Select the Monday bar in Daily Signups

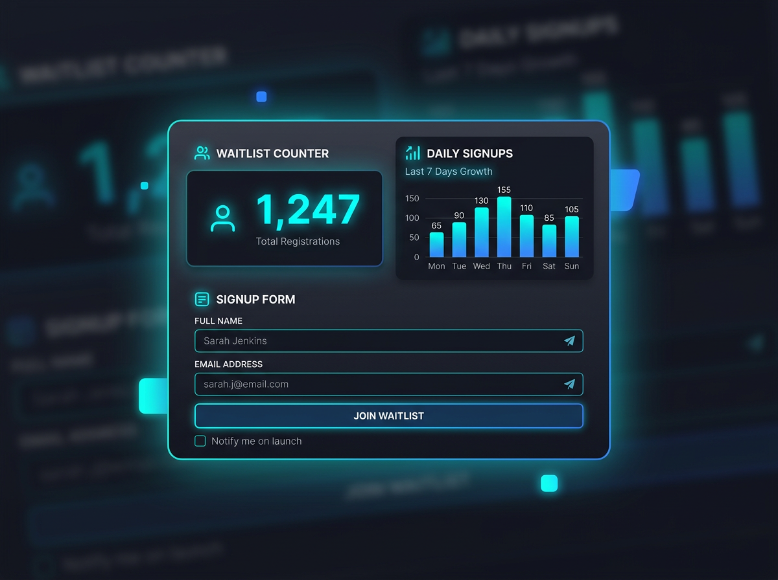tap(437, 245)
